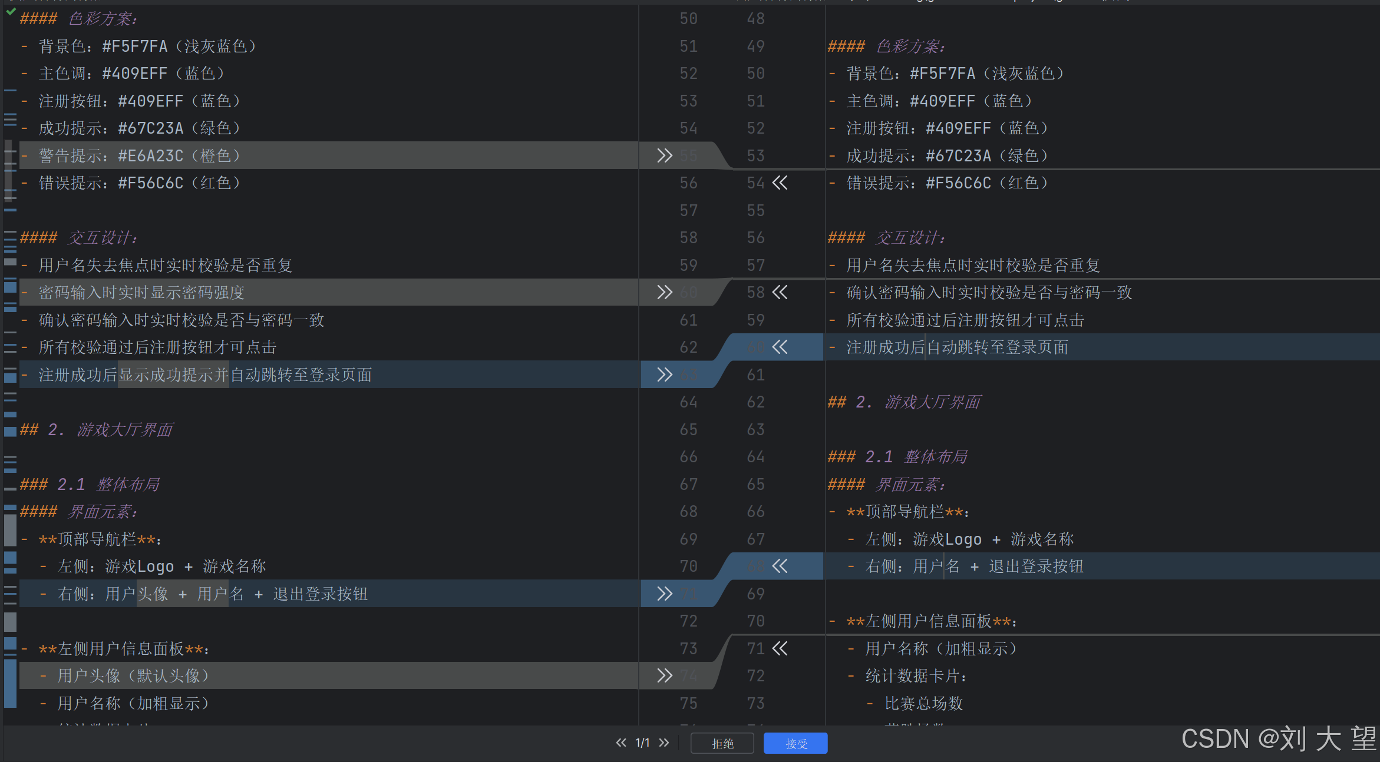Go to next change with » arrow
This screenshot has height=762, width=1380.
pyautogui.click(x=664, y=743)
